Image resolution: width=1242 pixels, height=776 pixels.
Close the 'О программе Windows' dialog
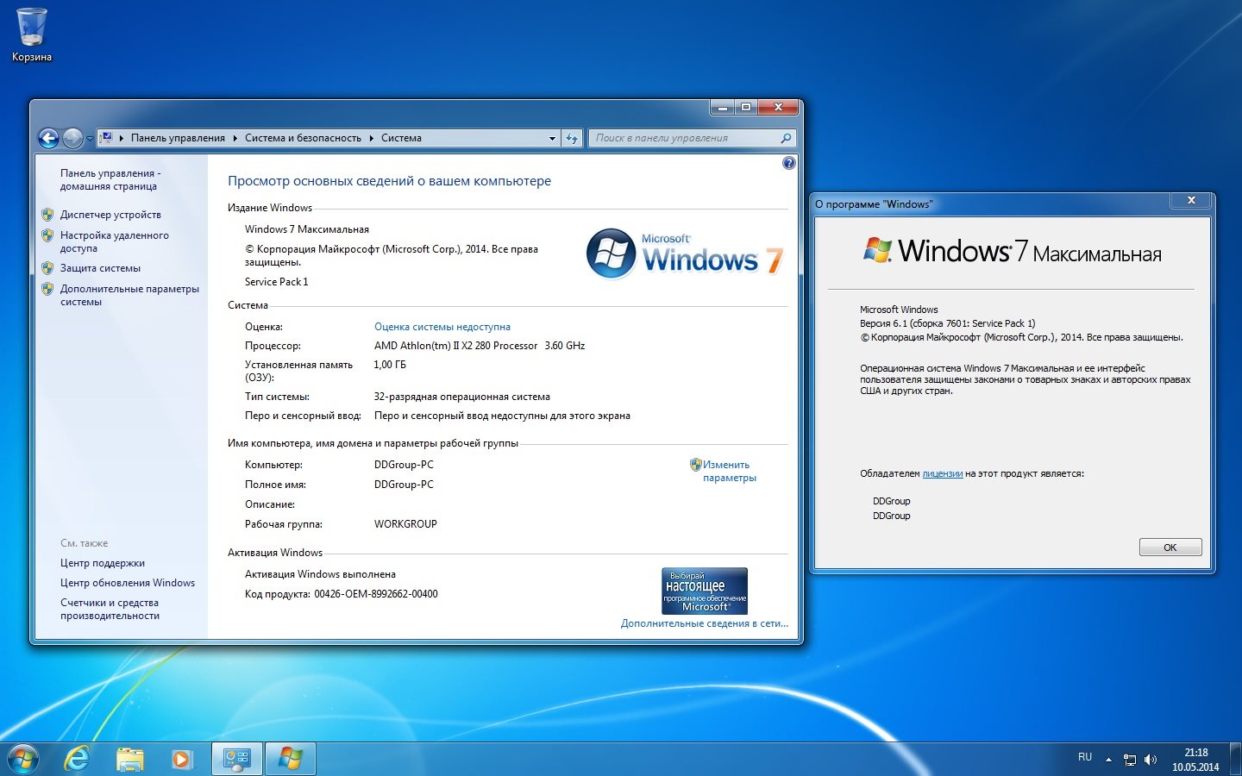pyautogui.click(x=1191, y=200)
